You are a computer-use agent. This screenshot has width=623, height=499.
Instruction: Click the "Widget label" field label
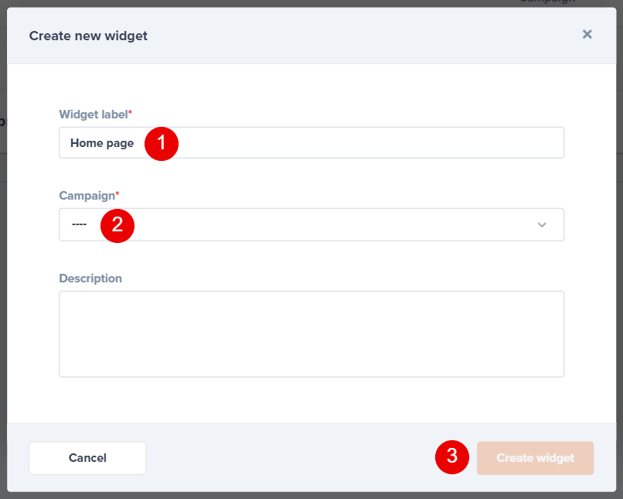(x=93, y=114)
